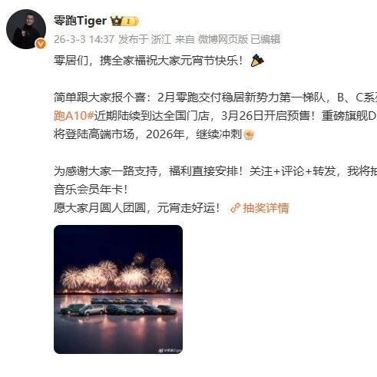Click the crown VIP membership icon

pyautogui.click(x=116, y=21)
